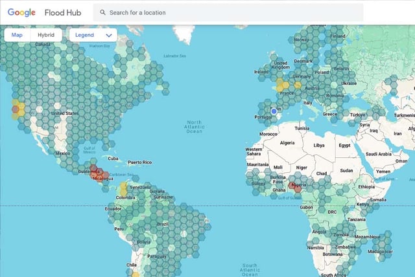
Task: Click the Botswana map label
Action: click(x=333, y=254)
